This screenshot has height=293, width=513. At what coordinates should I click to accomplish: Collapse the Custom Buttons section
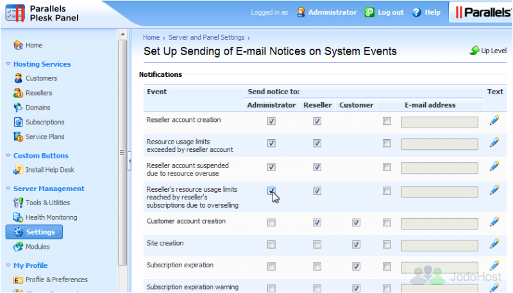pos(8,156)
